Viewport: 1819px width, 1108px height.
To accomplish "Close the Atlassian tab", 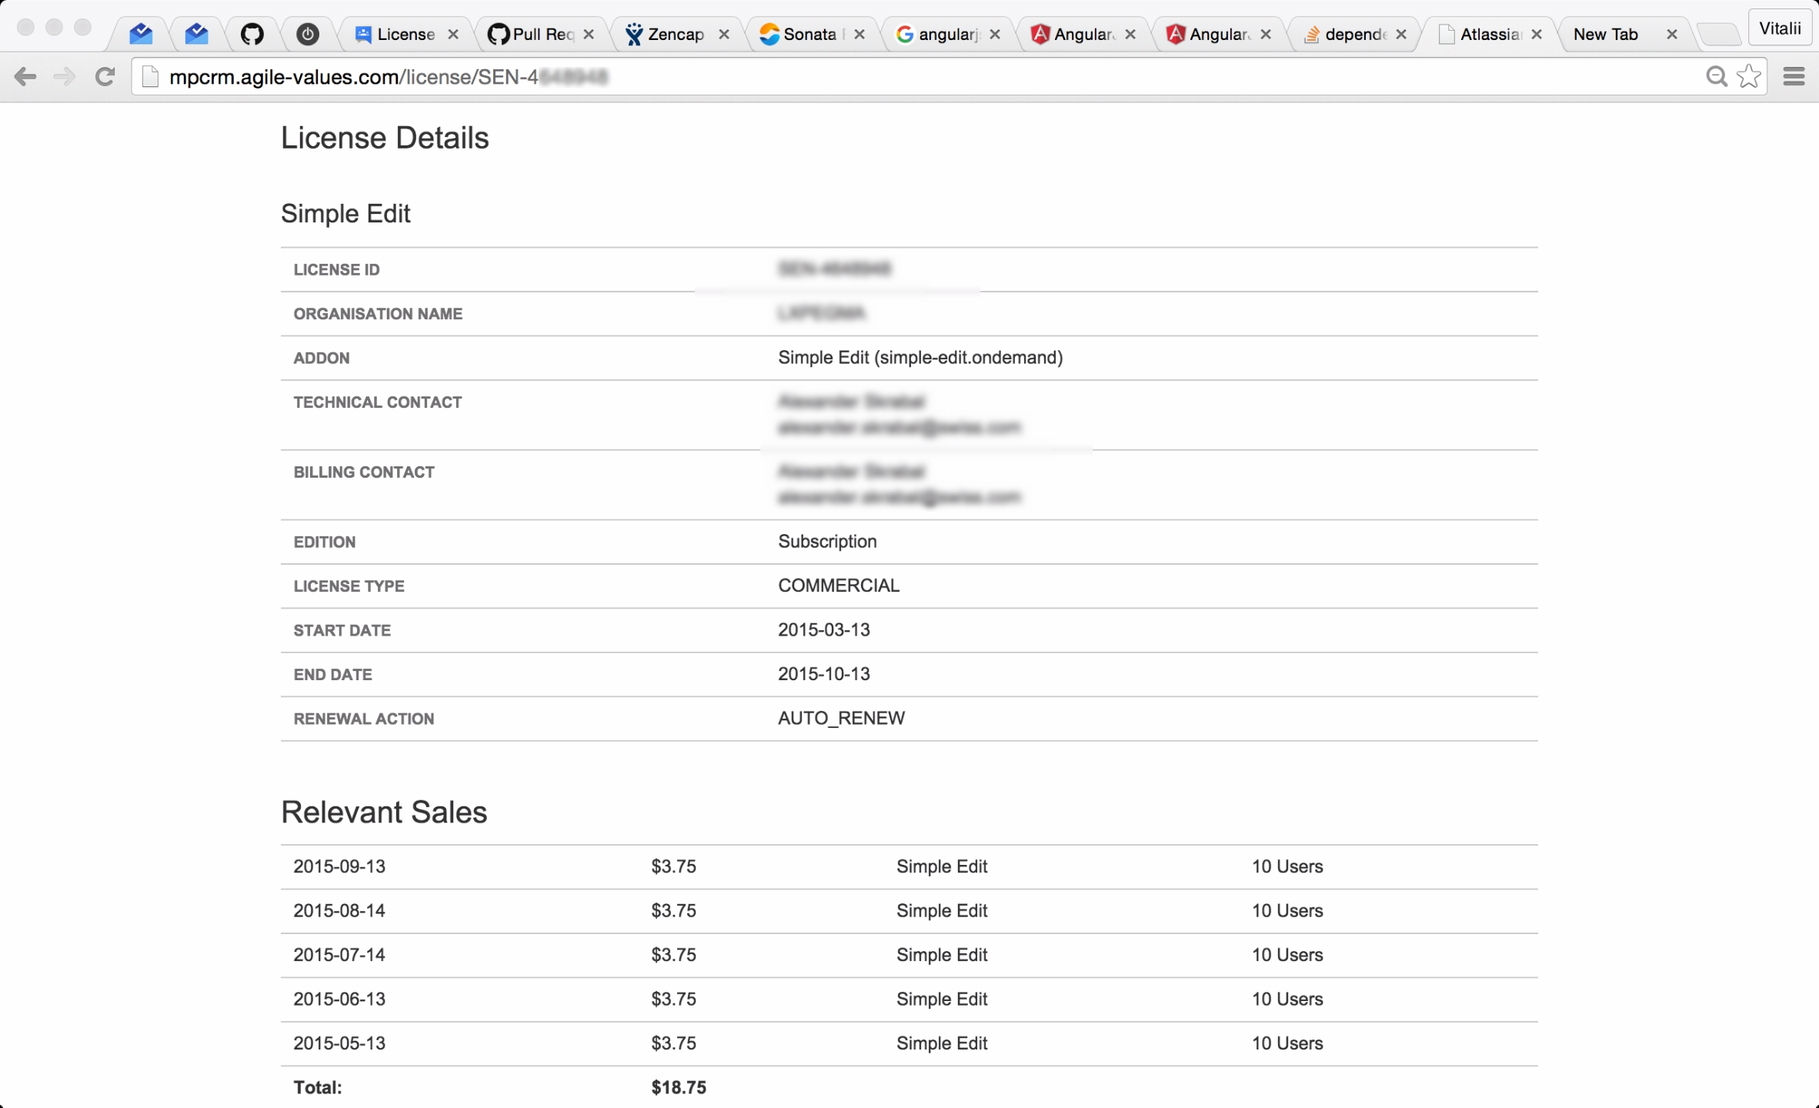I will (1537, 34).
